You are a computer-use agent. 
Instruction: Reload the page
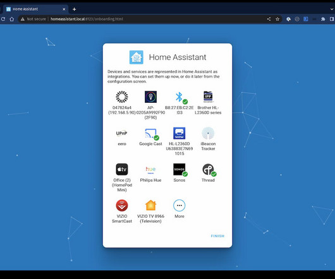click(3, 19)
